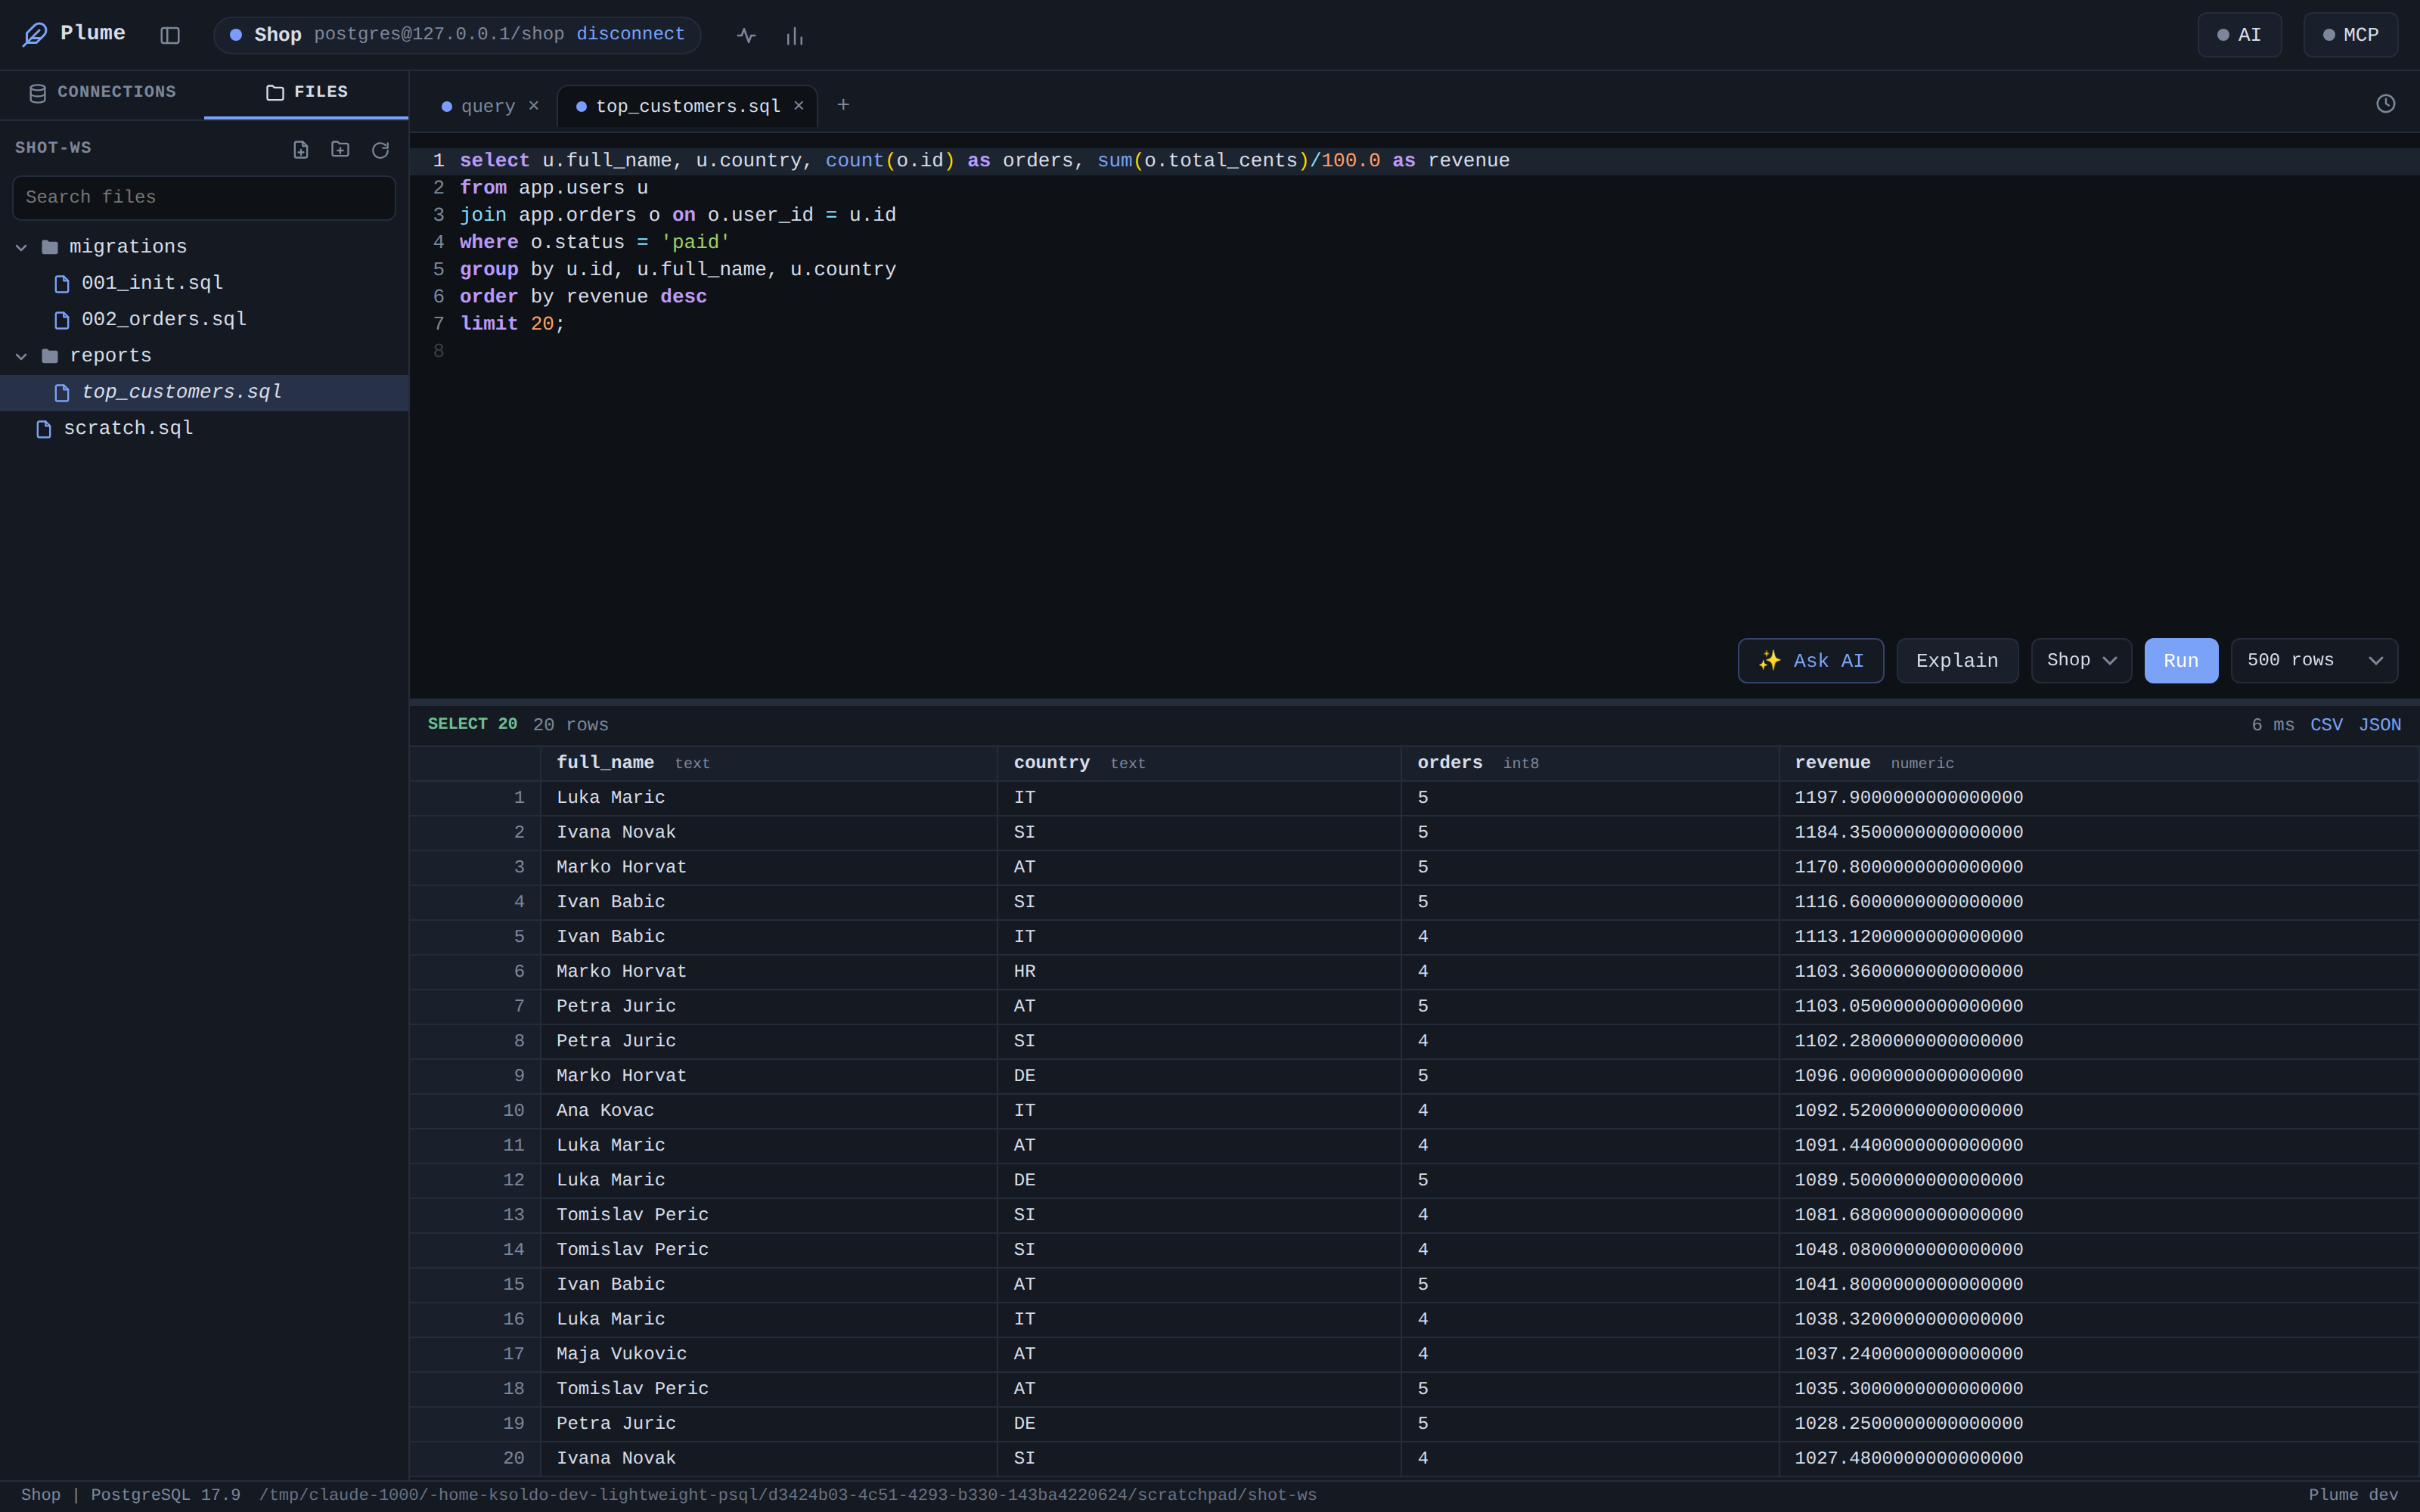Close the query tab
Screen dimensions: 2420x1512
534,106
